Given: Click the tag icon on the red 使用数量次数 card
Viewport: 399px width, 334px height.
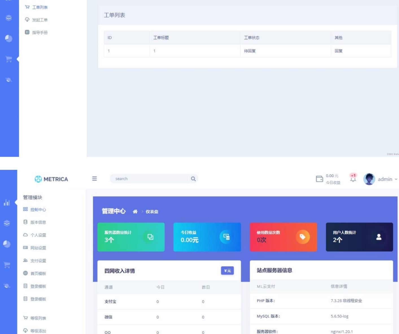Looking at the screenshot, I should click(303, 237).
